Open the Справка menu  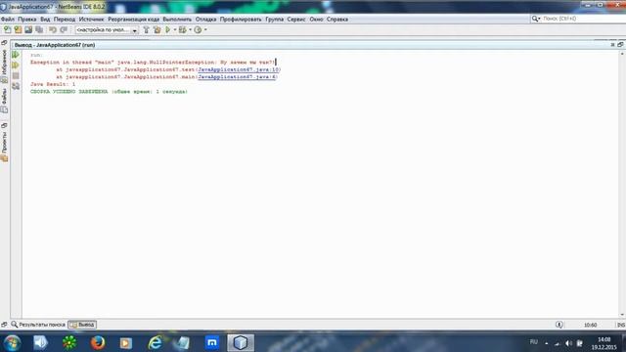(337, 20)
